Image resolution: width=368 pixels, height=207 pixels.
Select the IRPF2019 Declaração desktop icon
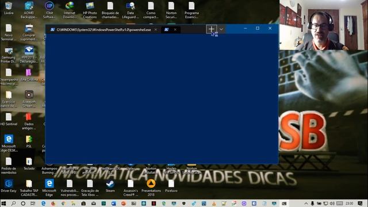tap(29, 55)
